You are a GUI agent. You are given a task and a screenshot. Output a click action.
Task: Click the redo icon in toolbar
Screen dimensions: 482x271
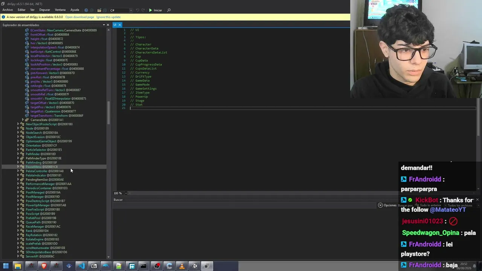pos(143,10)
